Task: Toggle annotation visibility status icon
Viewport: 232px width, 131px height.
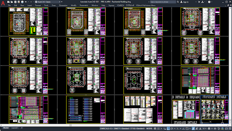Action: pyautogui.click(x=193, y=128)
